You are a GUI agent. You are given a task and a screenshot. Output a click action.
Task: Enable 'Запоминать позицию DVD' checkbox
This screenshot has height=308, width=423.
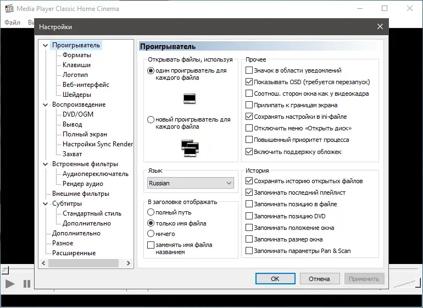point(249,216)
